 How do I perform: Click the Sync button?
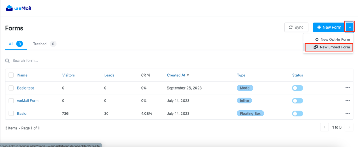pos(296,27)
